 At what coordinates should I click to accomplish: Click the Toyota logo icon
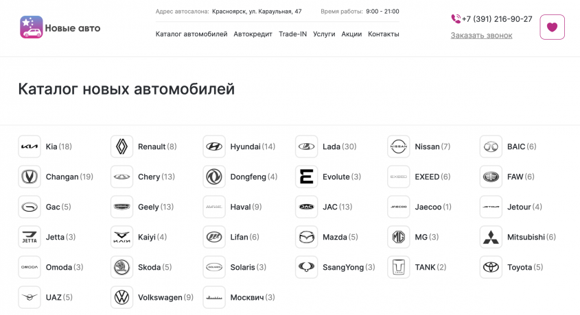[491, 267]
